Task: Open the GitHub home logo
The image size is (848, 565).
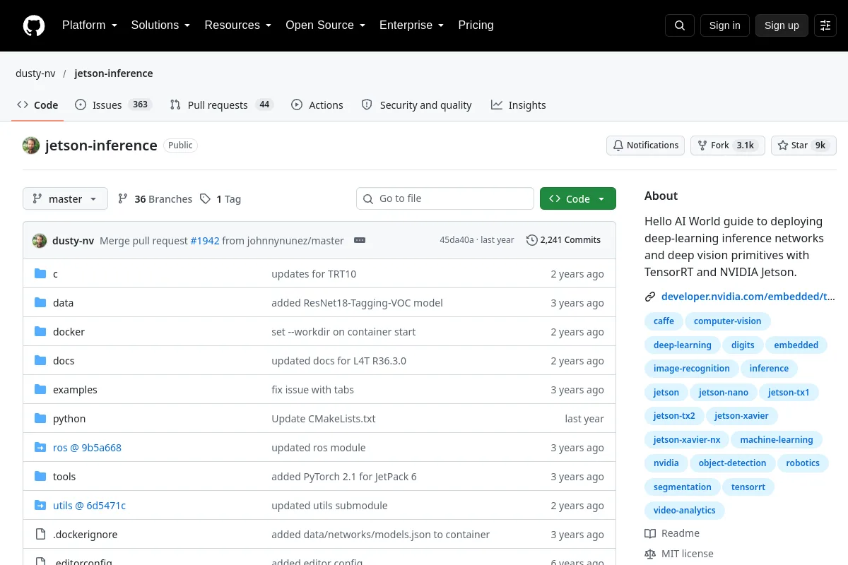Action: 34,25
